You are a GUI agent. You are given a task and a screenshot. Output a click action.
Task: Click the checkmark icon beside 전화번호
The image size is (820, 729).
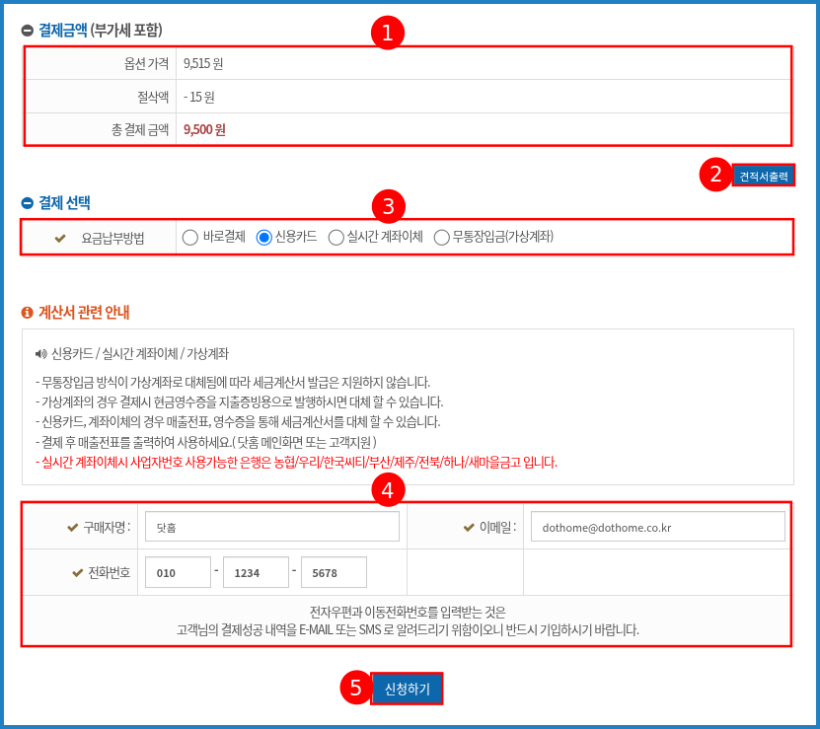pyautogui.click(x=78, y=572)
